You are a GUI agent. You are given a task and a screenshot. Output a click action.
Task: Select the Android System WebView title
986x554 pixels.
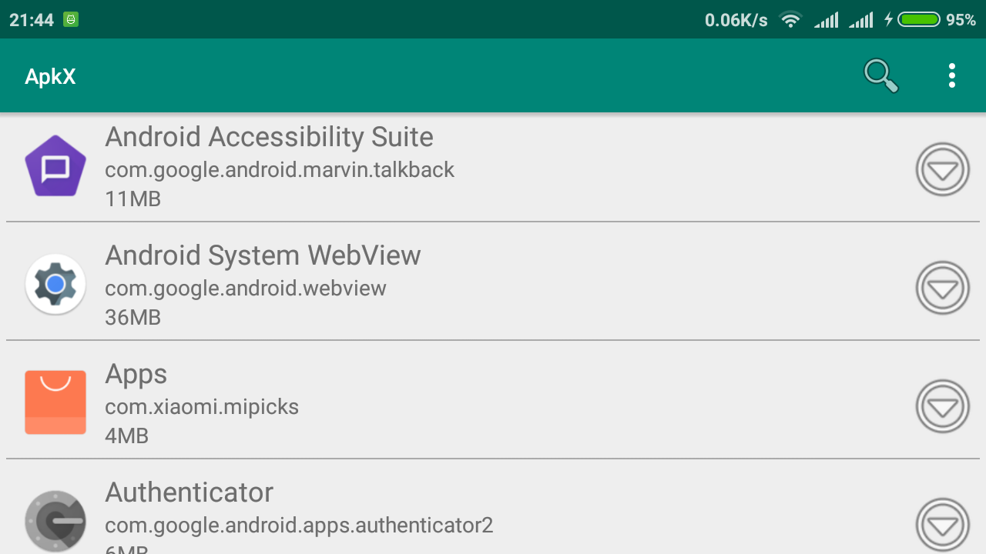click(x=263, y=255)
